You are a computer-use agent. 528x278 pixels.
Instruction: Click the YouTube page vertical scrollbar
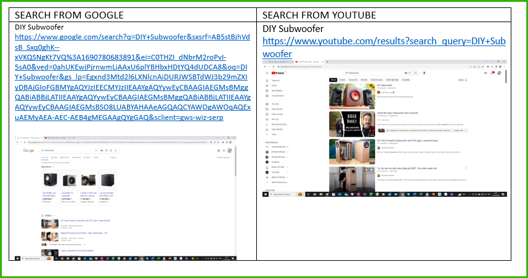point(506,76)
